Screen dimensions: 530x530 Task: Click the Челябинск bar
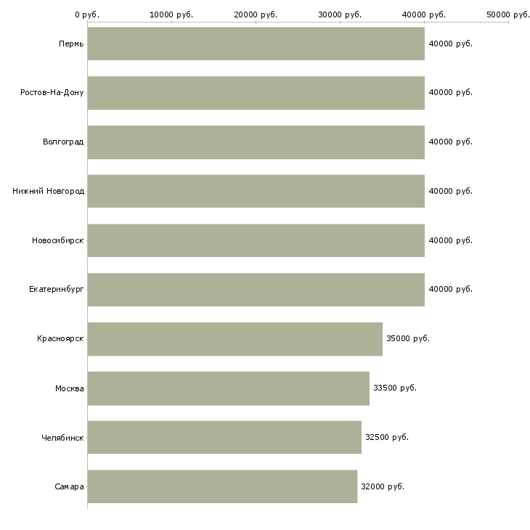click(224, 437)
